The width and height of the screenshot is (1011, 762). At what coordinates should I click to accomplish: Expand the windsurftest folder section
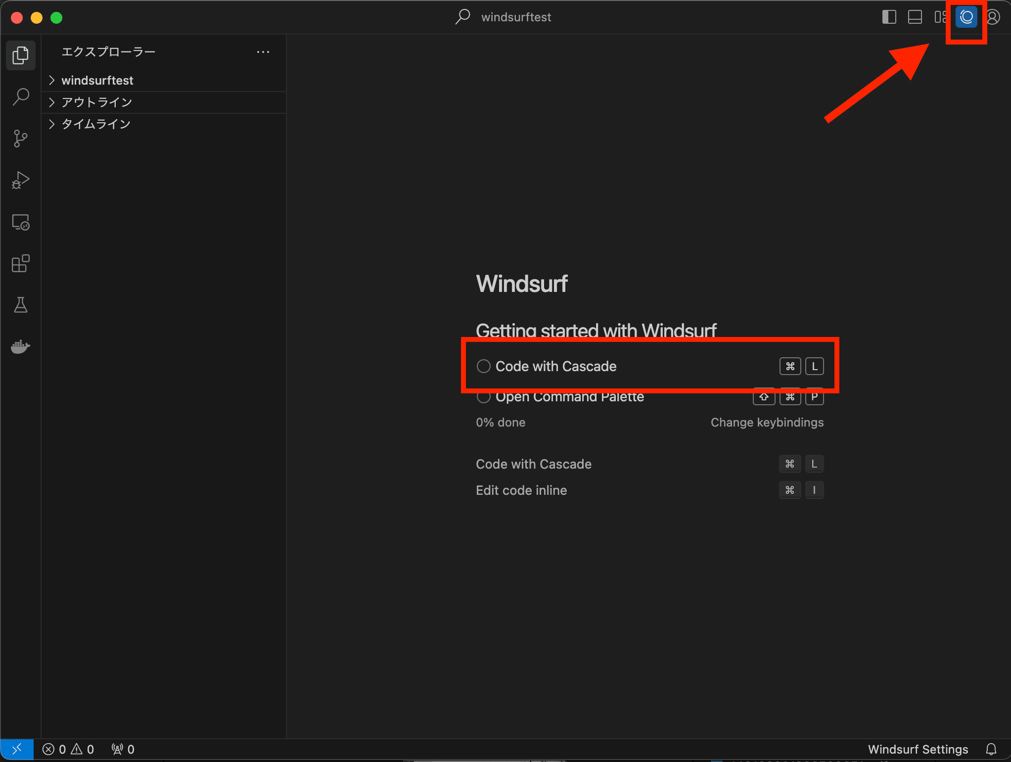click(97, 80)
